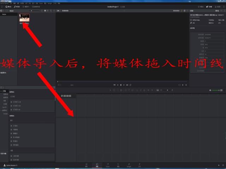The height and width of the screenshot is (169, 226).
Task: Click the Marker icon in timeline toolbar
Action: [x=152, y=90]
